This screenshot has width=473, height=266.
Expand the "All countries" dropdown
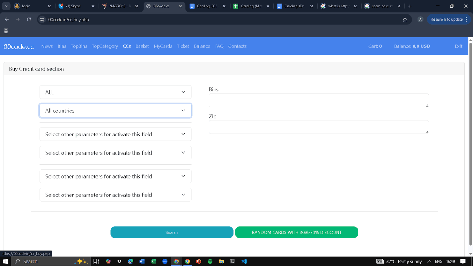click(115, 110)
